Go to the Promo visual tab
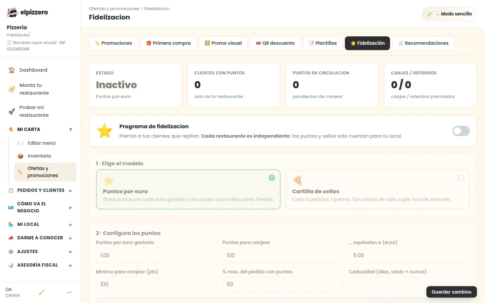This screenshot has width=485, height=303. (x=223, y=43)
